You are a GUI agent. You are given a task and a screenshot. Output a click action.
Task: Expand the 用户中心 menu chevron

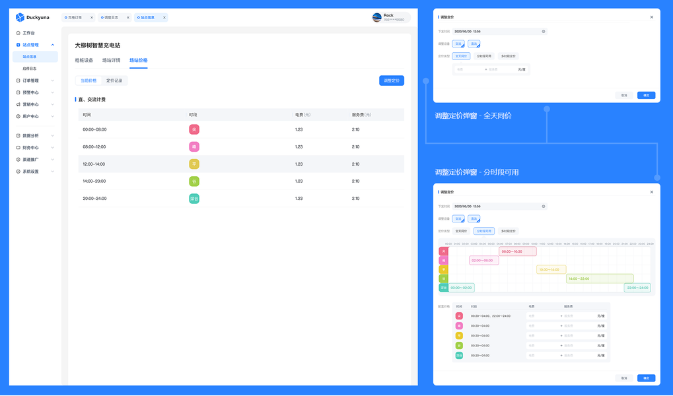pos(52,116)
